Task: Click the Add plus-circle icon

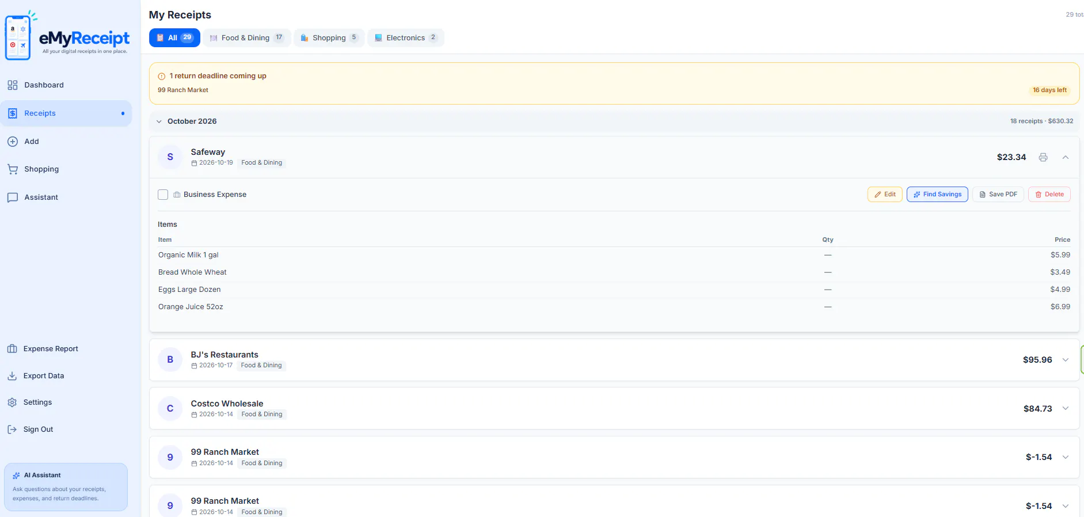Action: point(13,142)
